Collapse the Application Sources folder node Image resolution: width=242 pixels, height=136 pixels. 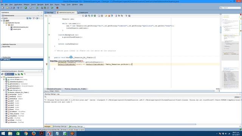point(4,23)
